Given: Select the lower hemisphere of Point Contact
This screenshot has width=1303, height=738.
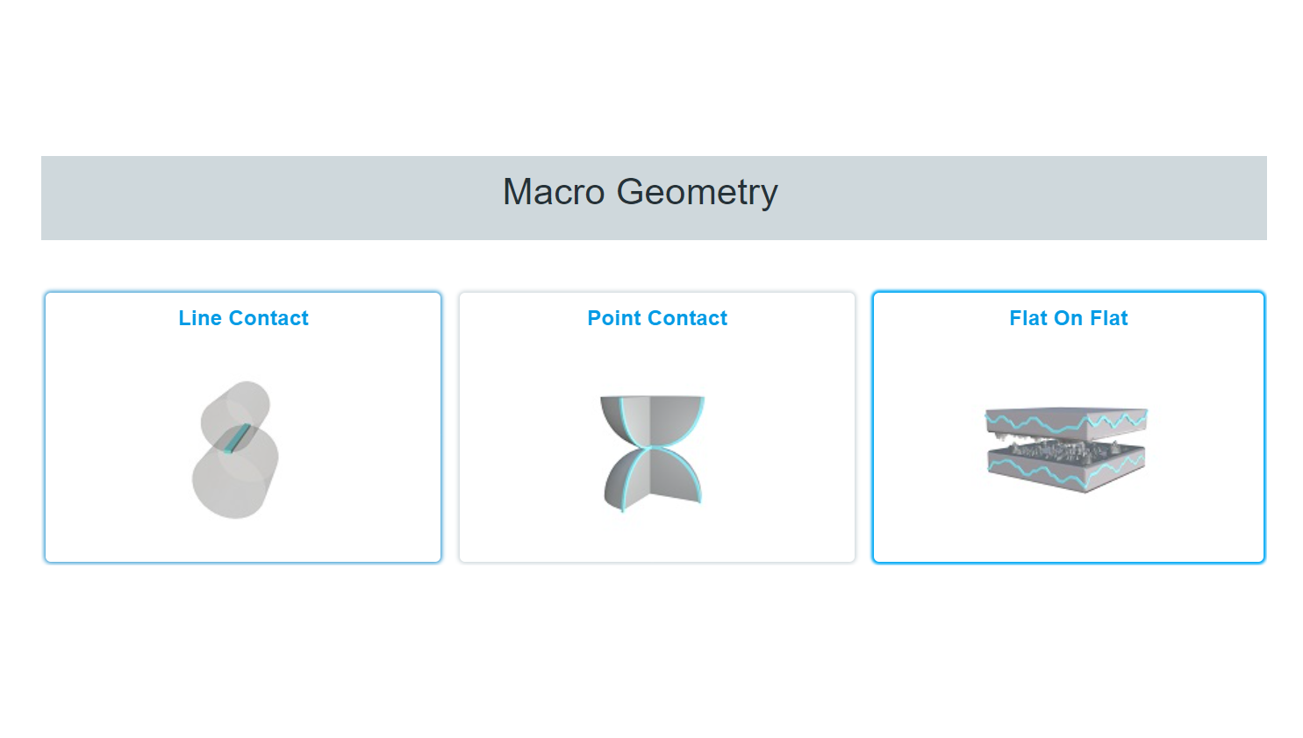Looking at the screenshot, I should point(653,480).
